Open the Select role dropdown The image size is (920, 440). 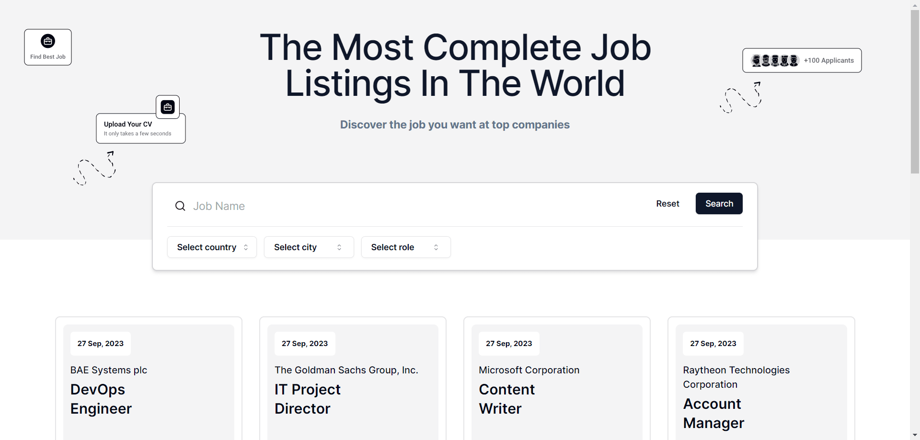point(405,247)
